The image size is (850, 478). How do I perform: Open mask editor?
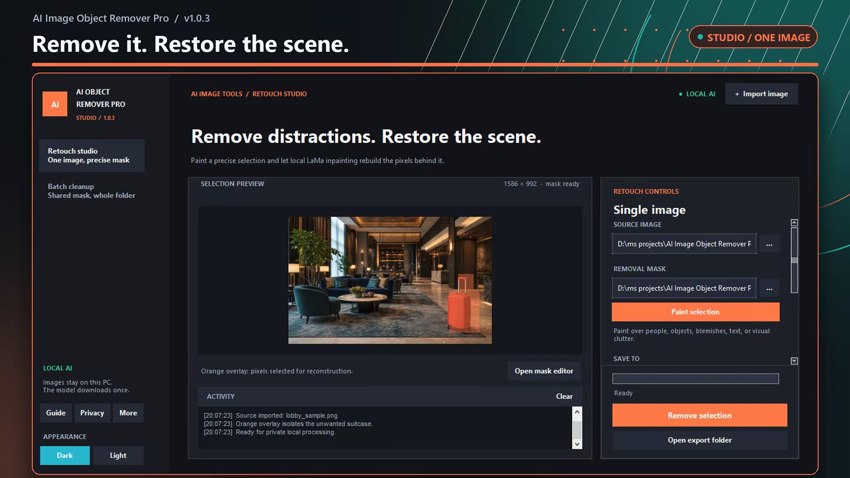coord(544,371)
